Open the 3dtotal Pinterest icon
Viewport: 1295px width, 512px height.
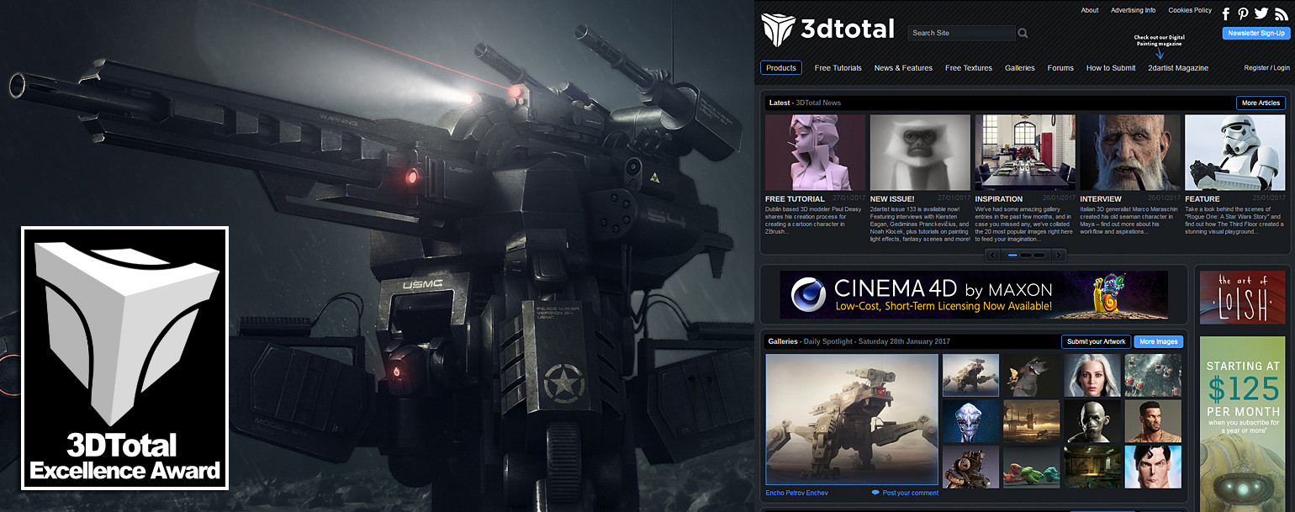pos(1243,13)
